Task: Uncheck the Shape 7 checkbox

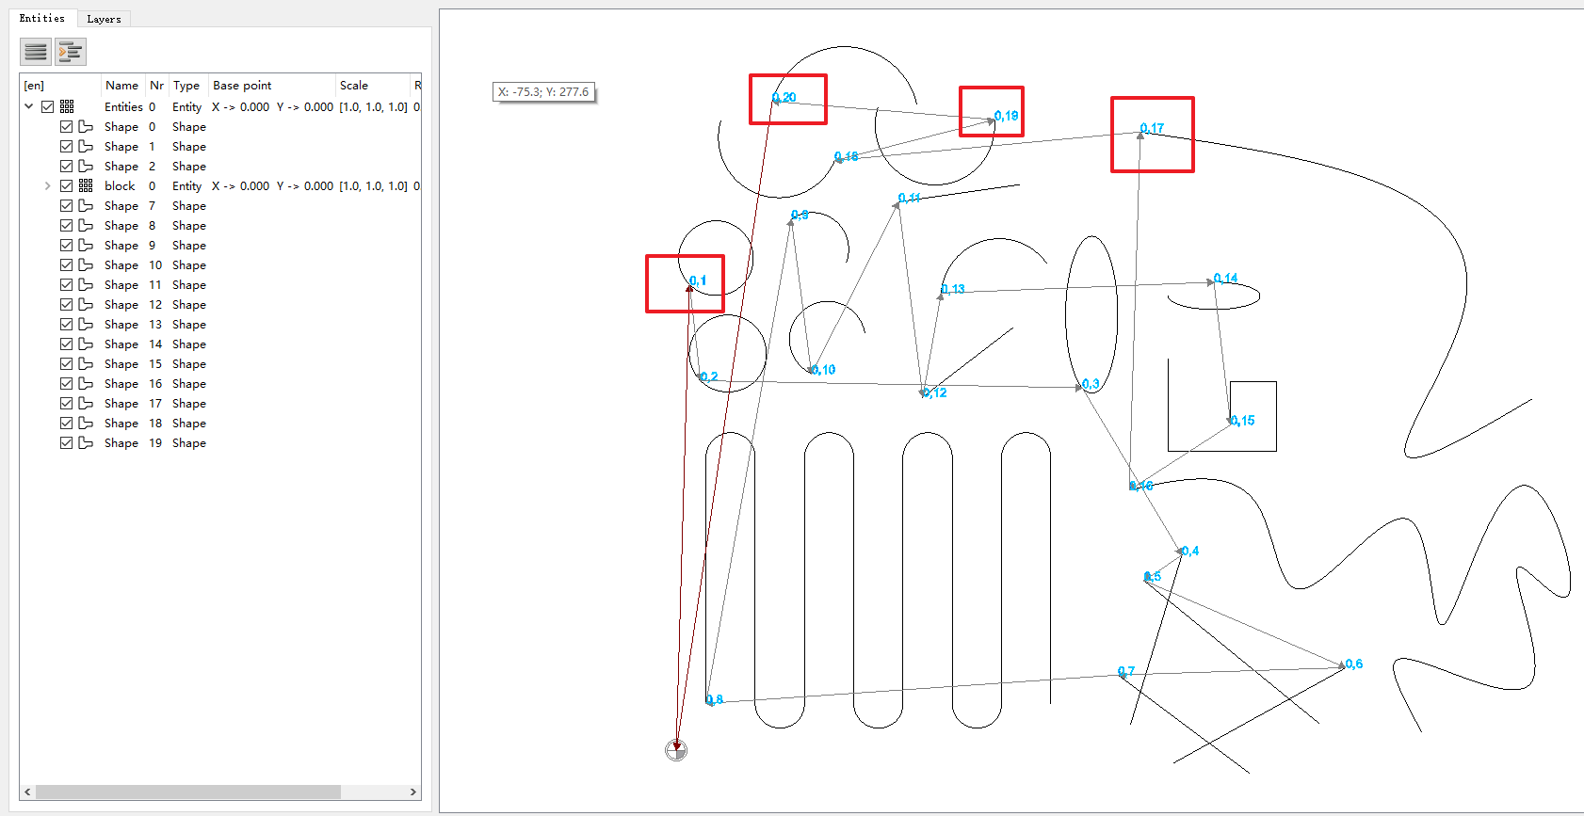Action: [x=66, y=206]
